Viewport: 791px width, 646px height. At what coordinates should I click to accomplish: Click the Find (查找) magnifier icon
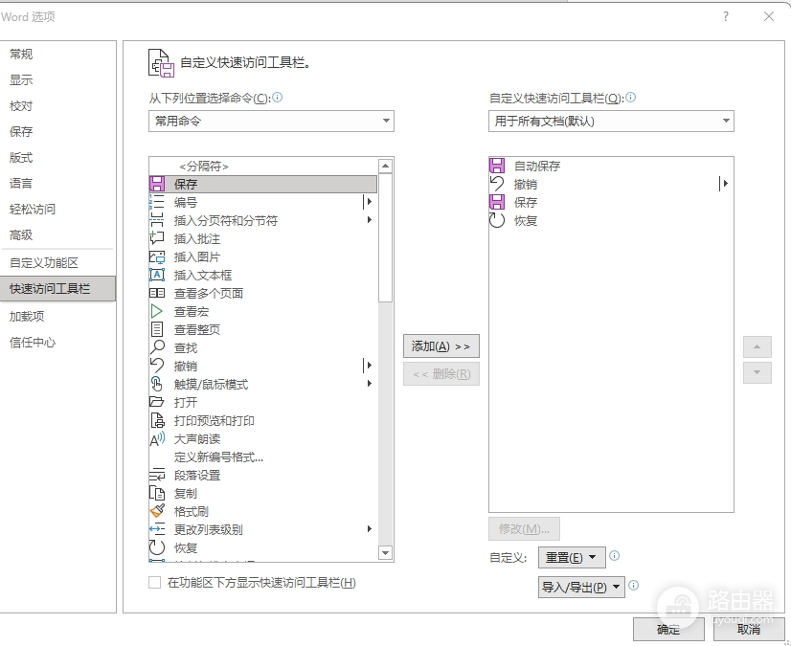[x=157, y=347]
